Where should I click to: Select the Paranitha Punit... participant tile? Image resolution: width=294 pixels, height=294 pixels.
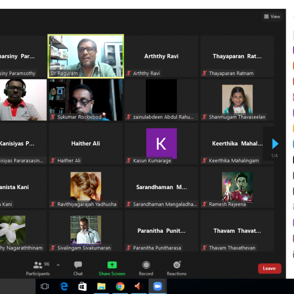point(161,231)
